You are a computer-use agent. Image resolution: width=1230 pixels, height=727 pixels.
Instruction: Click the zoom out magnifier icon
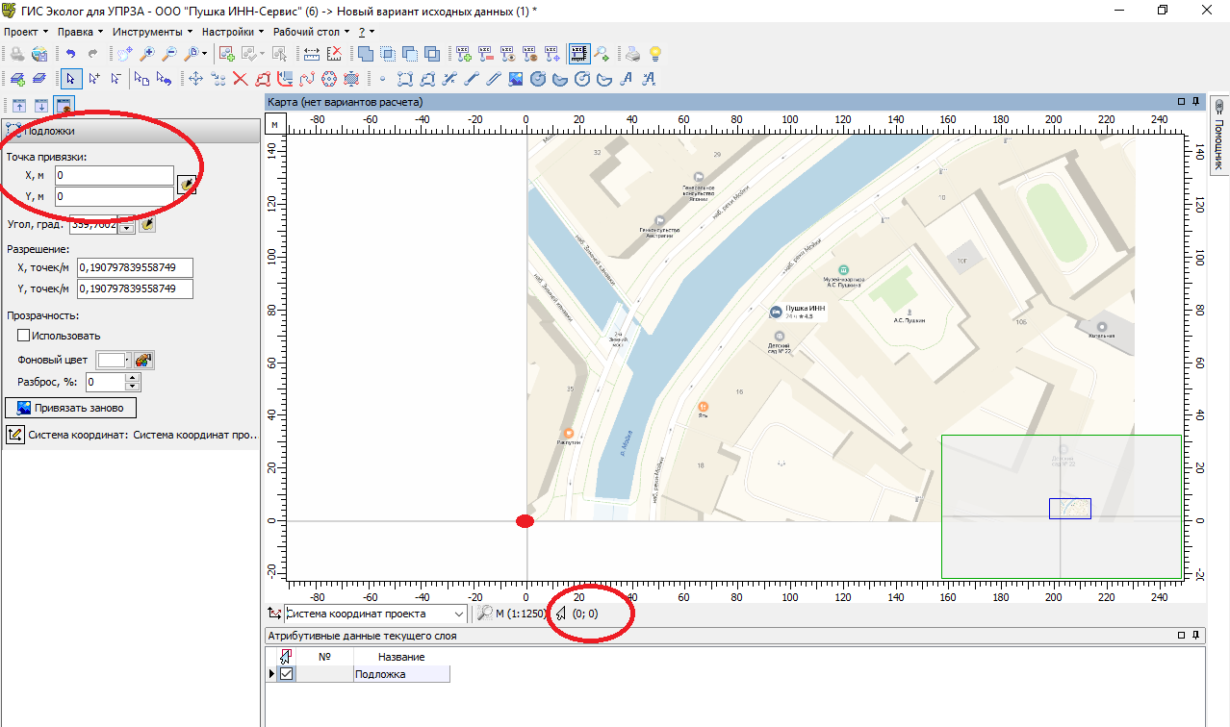click(x=168, y=54)
